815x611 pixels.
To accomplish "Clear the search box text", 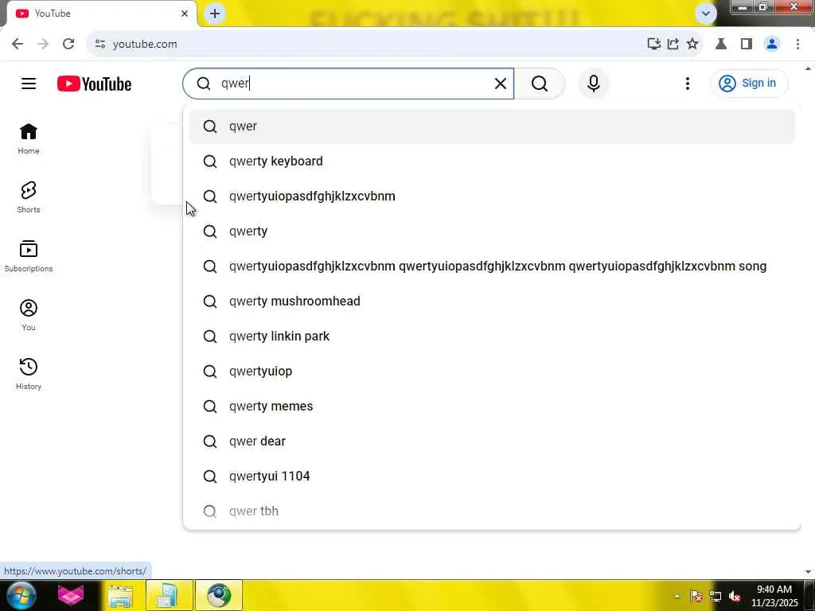I will (500, 84).
